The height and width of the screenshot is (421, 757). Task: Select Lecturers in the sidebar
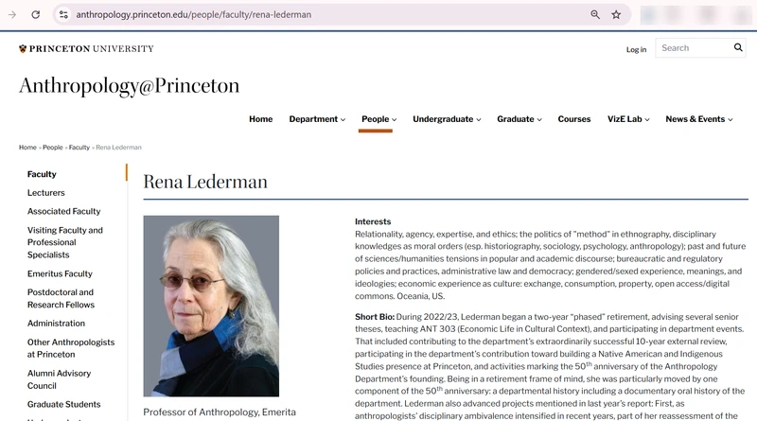point(45,193)
